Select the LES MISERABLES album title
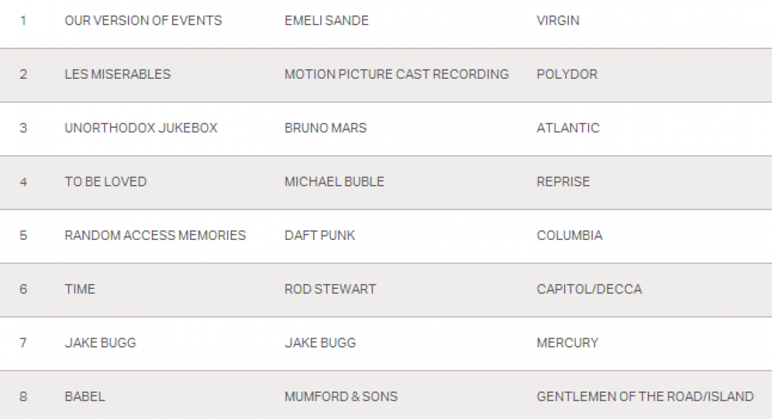Screen dimensions: 772x419 coord(118,74)
